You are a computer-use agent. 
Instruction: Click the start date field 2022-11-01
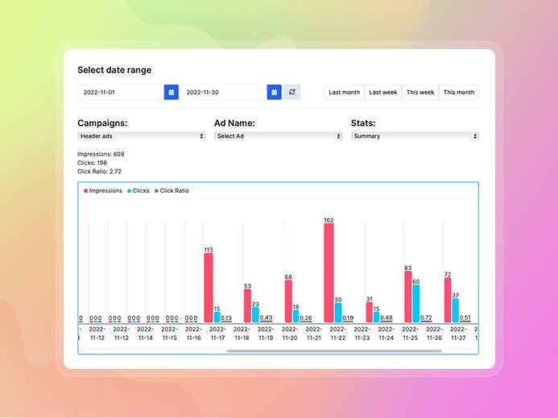121,92
